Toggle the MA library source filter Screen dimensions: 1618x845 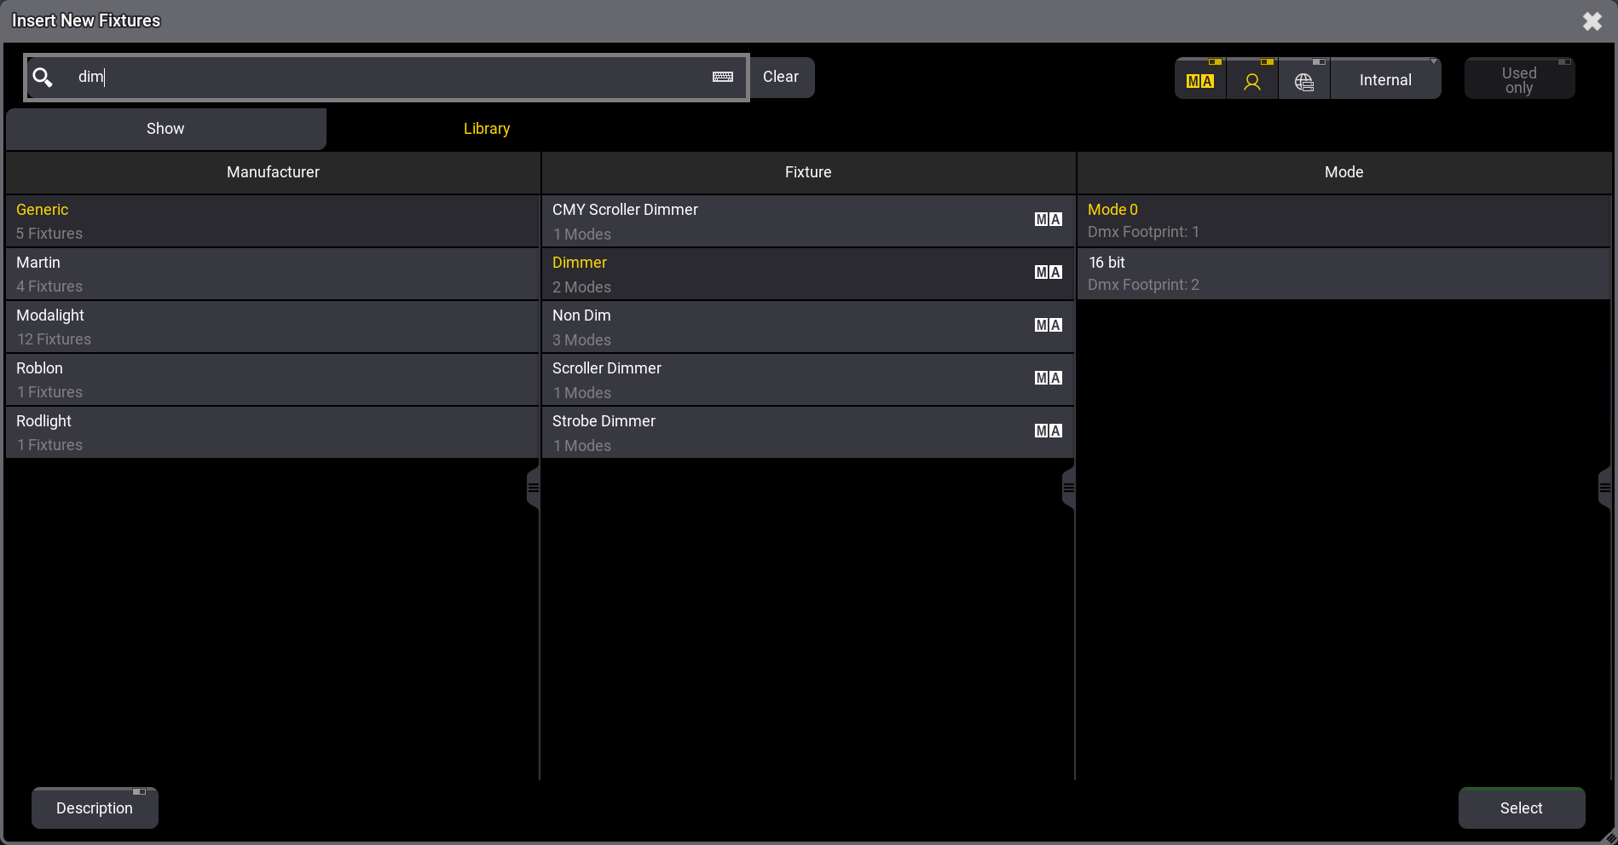(x=1200, y=80)
